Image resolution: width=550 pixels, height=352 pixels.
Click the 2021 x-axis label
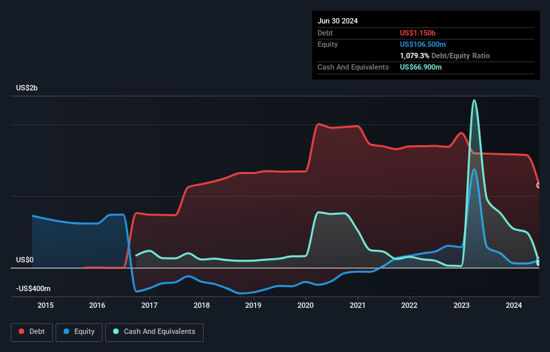point(358,305)
